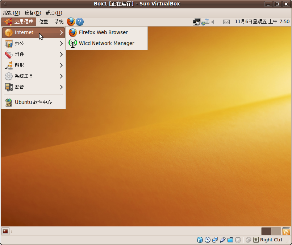Open the 位置 Places menu

coord(43,22)
